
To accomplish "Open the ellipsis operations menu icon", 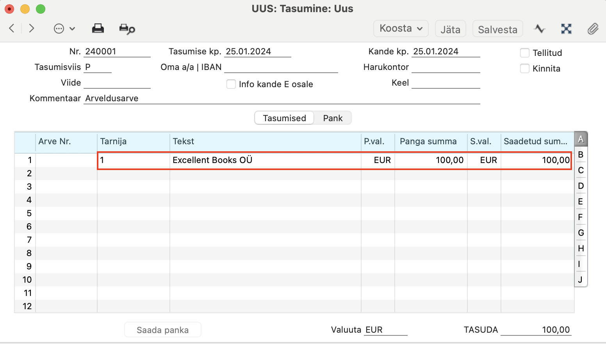I will point(59,29).
